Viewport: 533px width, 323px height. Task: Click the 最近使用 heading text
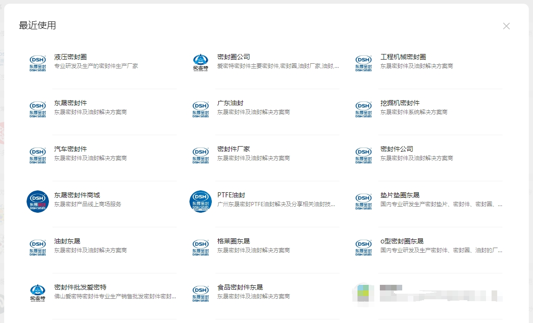pos(36,26)
